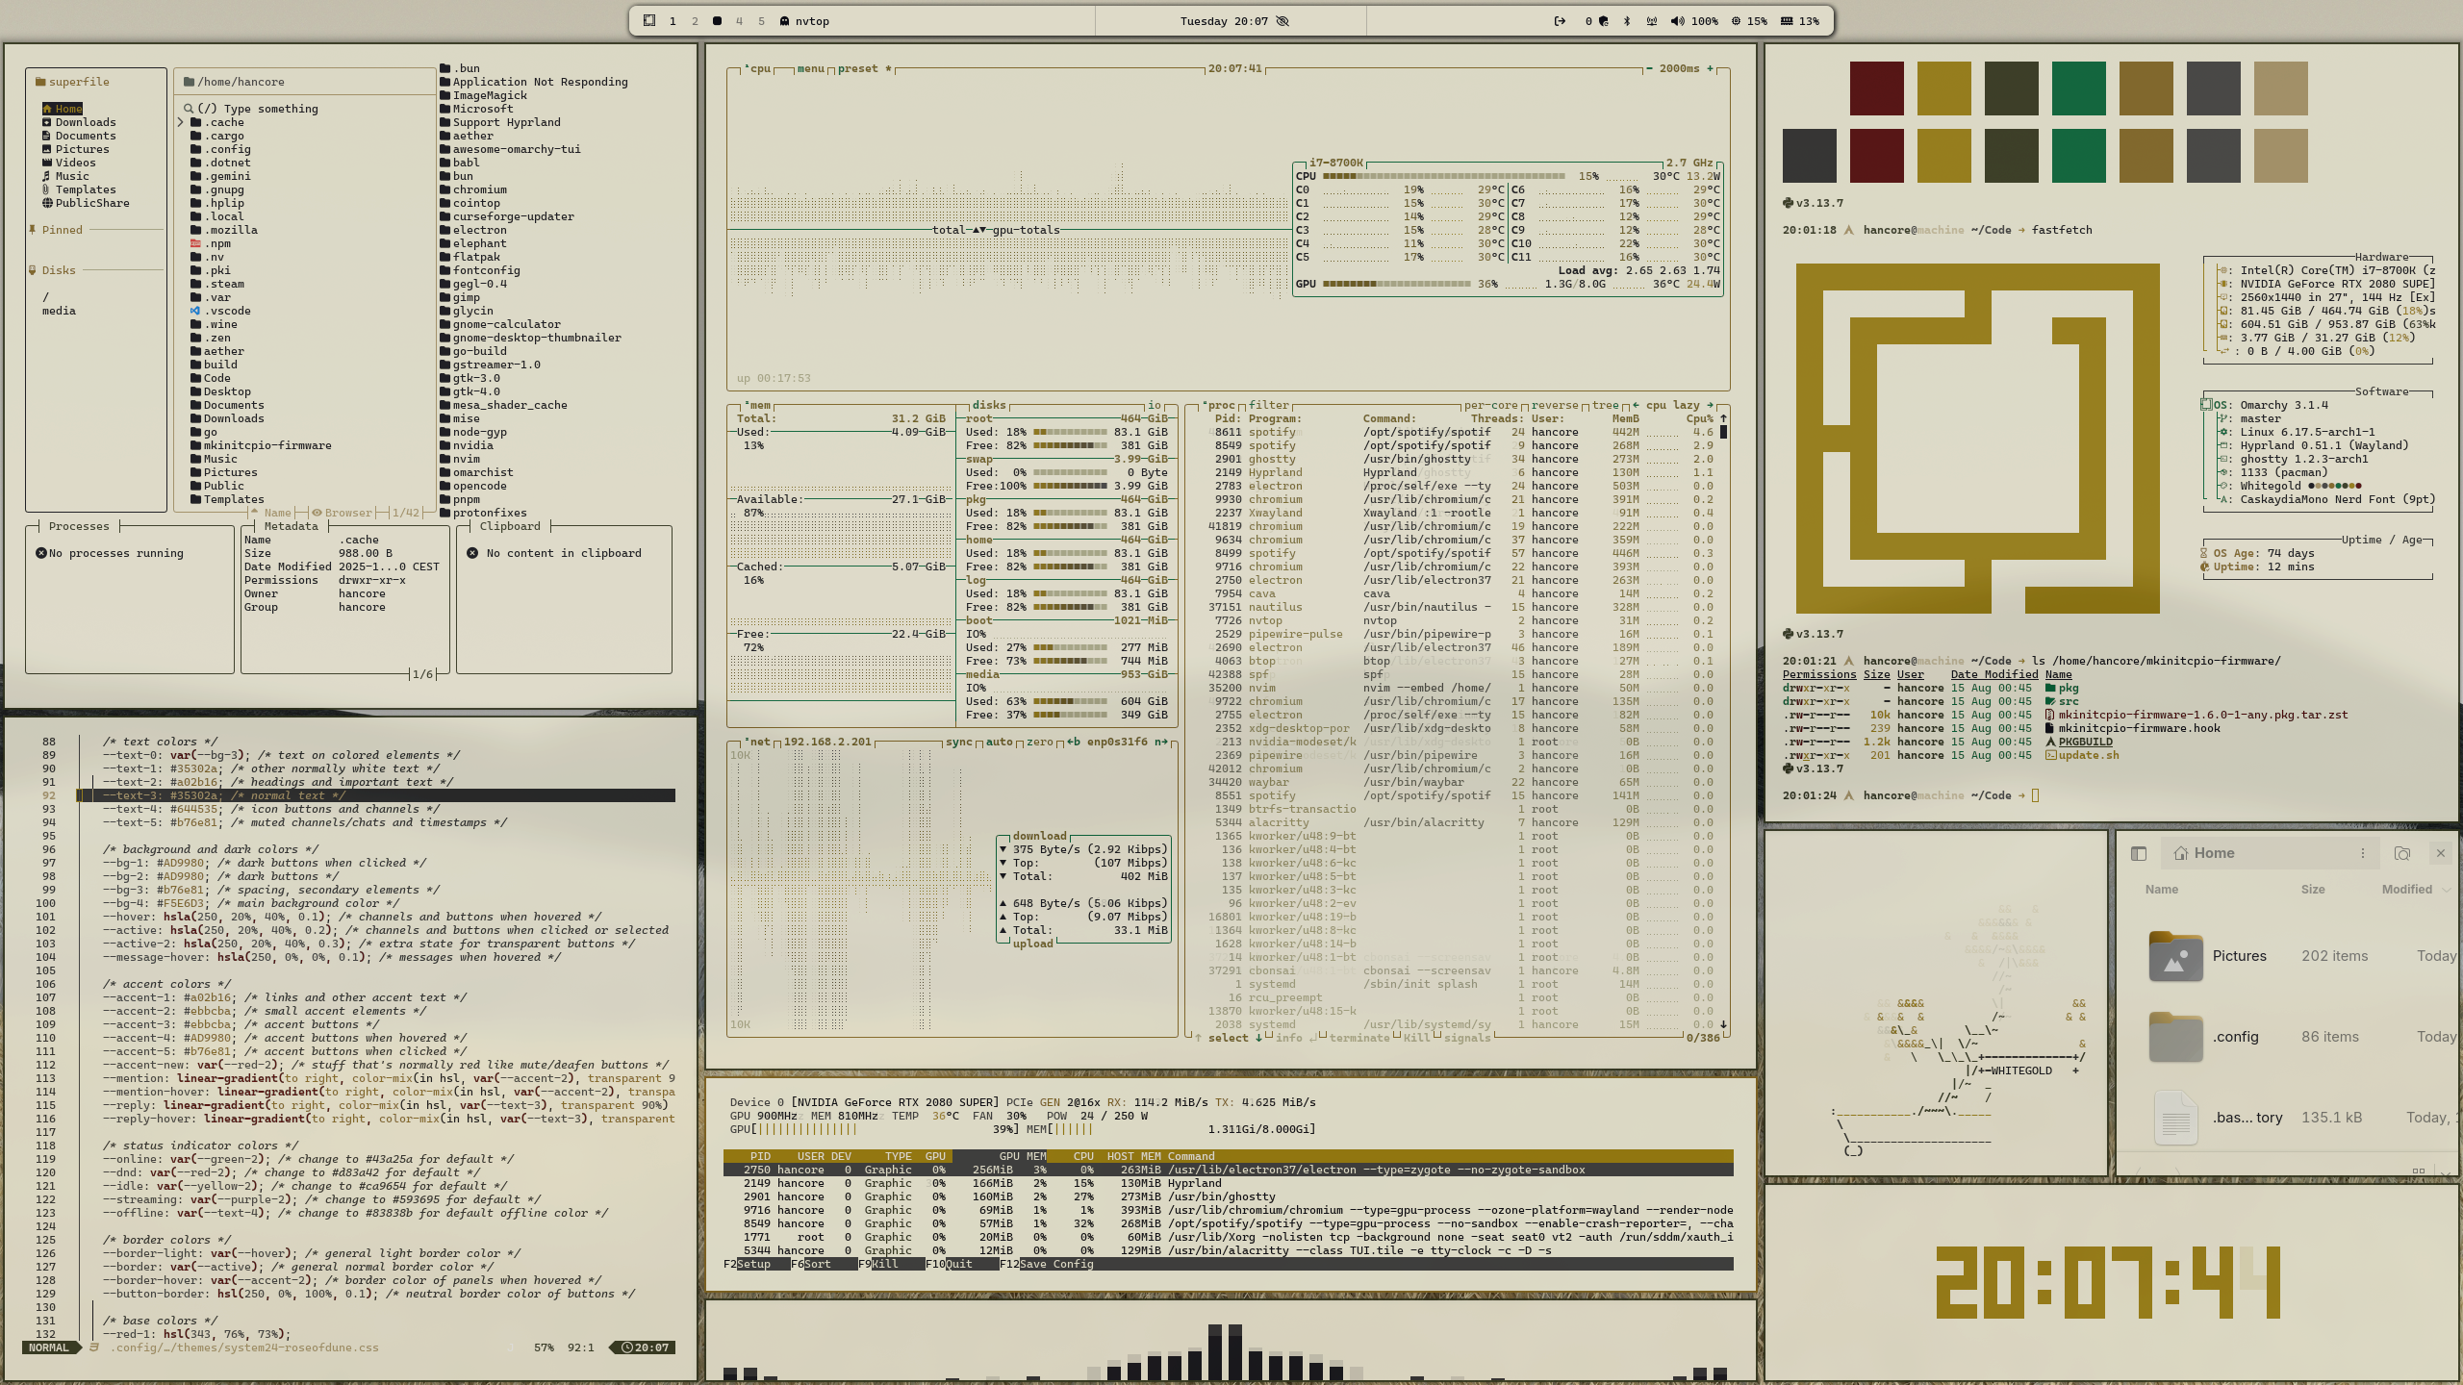Toggle reverse sorting in btop proc panel
This screenshot has width=2463, height=1385.
(x=1555, y=405)
